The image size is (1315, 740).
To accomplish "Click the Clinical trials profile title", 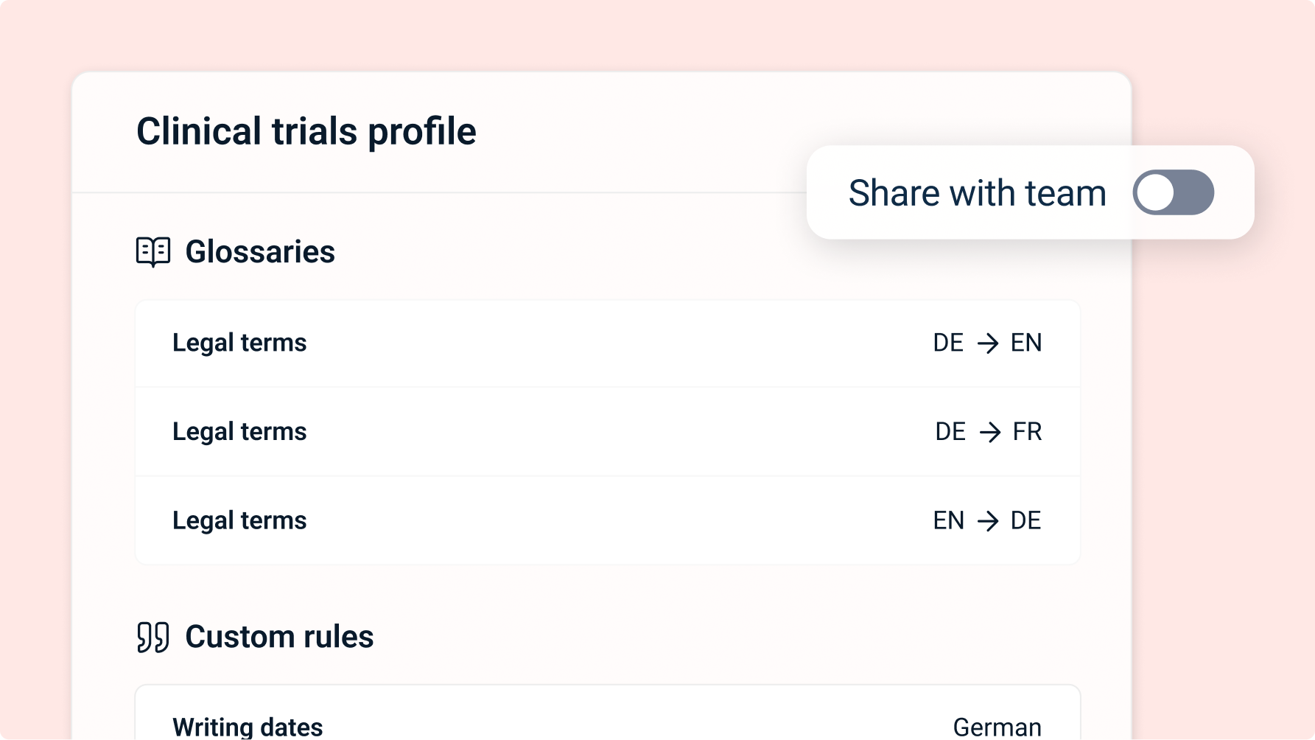I will [x=306, y=132].
